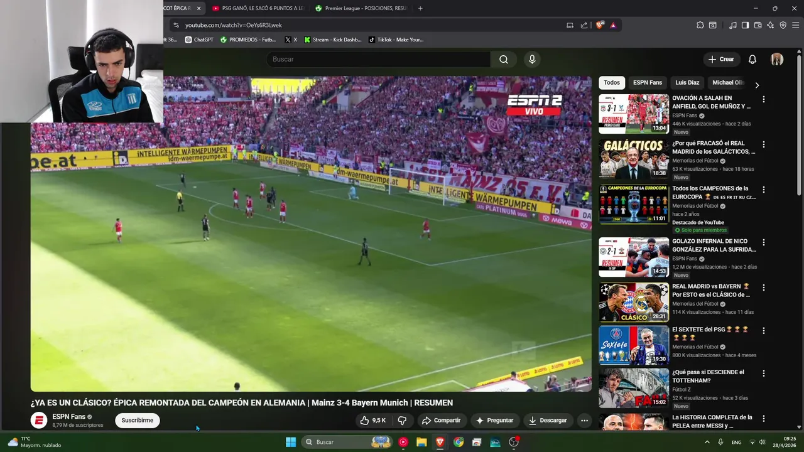The width and height of the screenshot is (804, 452).
Task: Dislike the video with thumbs-down icon
Action: pyautogui.click(x=402, y=421)
